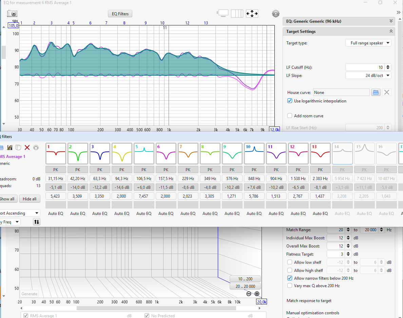Click the swap sort order arrows icon
Screen dimensions: 403x318
[x=37, y=222]
